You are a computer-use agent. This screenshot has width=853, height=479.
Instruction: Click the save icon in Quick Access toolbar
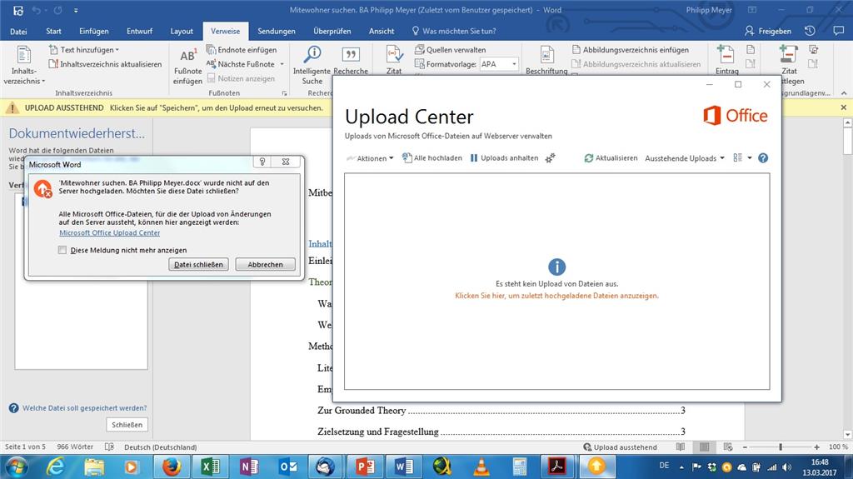point(18,10)
